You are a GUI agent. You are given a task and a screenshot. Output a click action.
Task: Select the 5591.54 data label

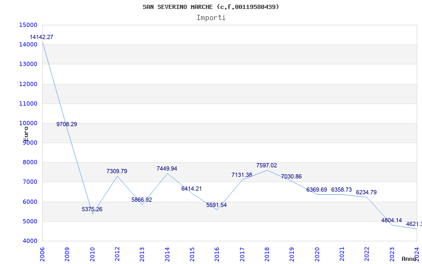click(216, 205)
